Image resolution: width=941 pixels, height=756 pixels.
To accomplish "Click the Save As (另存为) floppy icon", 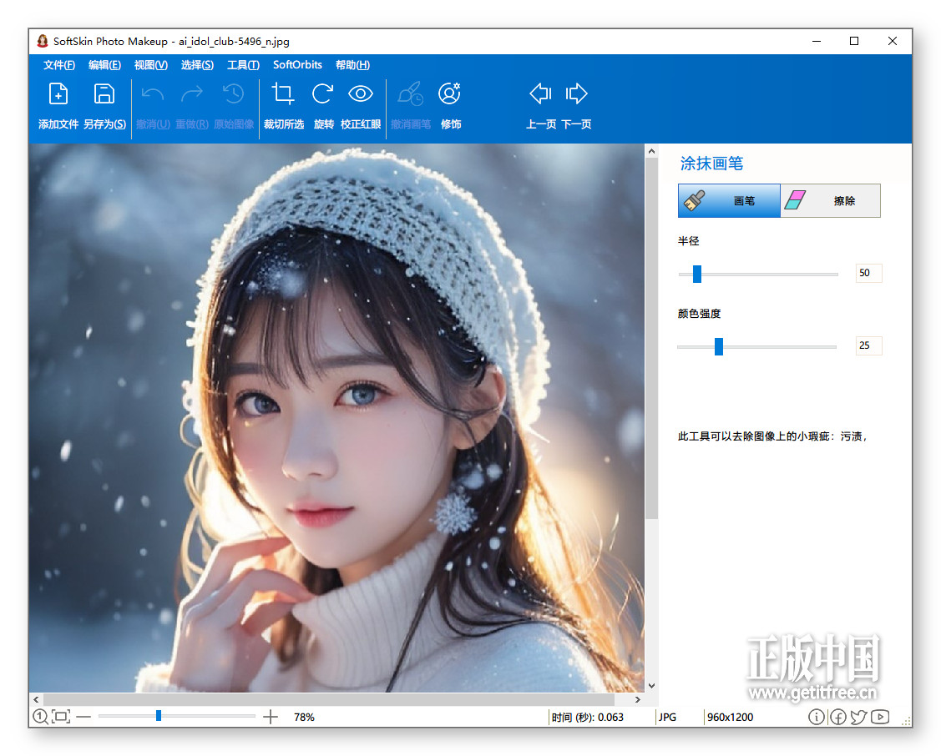I will point(104,94).
